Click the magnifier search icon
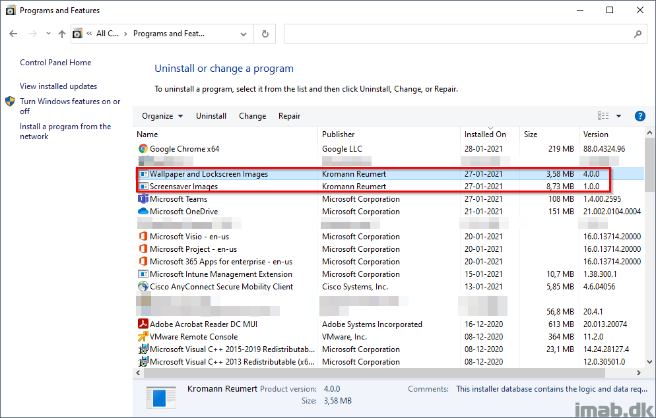Viewport: 656px width, 418px height. click(638, 34)
